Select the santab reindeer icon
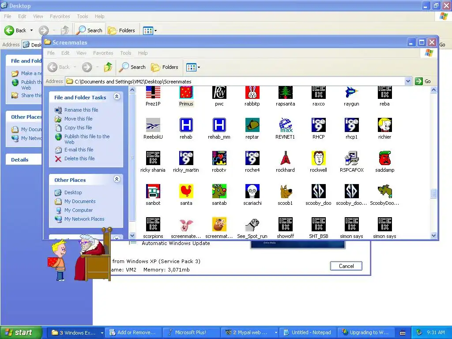The image size is (452, 339). [x=219, y=192]
